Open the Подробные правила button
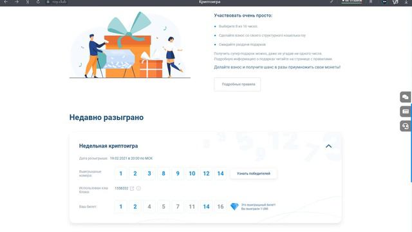 [x=238, y=84]
